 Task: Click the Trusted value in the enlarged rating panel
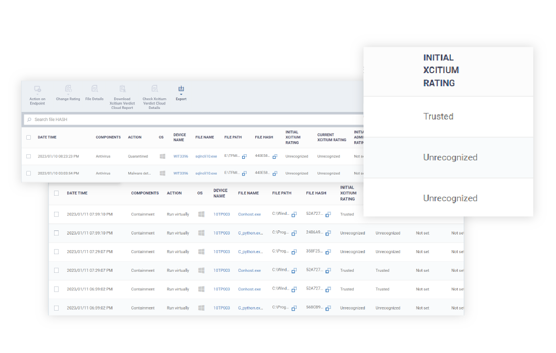click(x=438, y=116)
